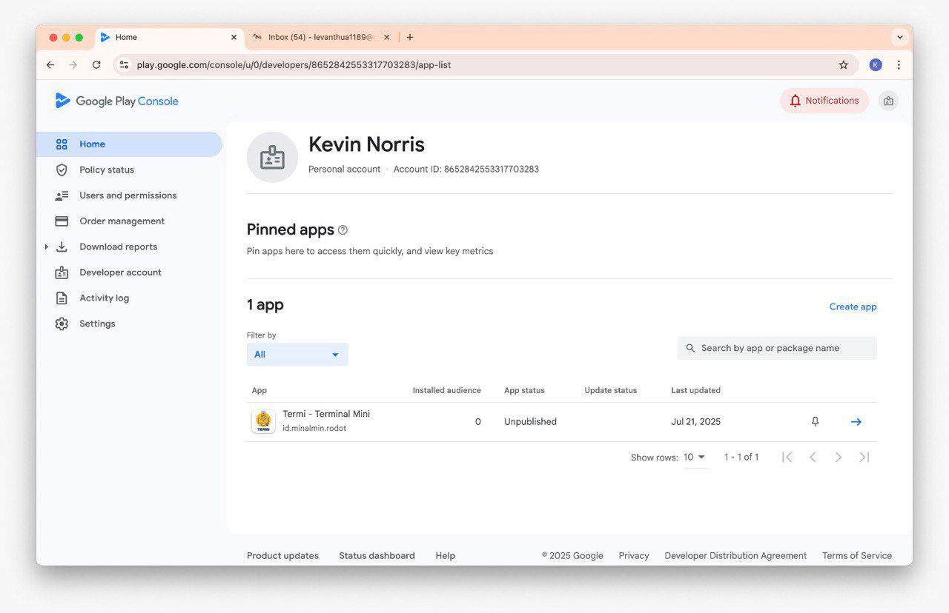Viewport: 949px width, 613px height.
Task: Open the Status dashboard footer link
Action: (x=377, y=556)
